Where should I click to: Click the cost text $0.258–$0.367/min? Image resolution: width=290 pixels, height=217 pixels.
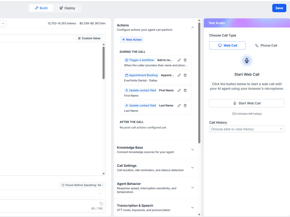click(x=93, y=23)
